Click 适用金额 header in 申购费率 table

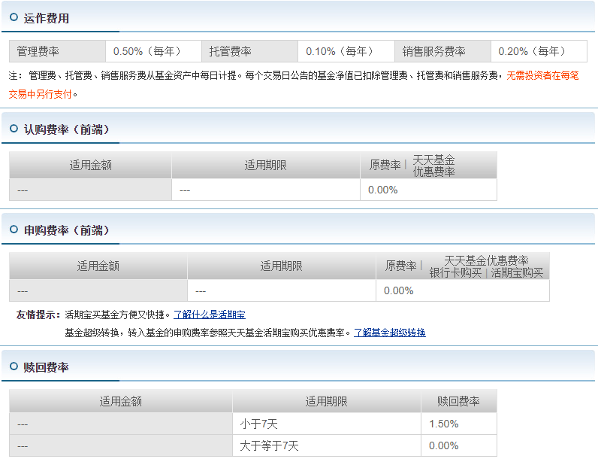(98, 266)
